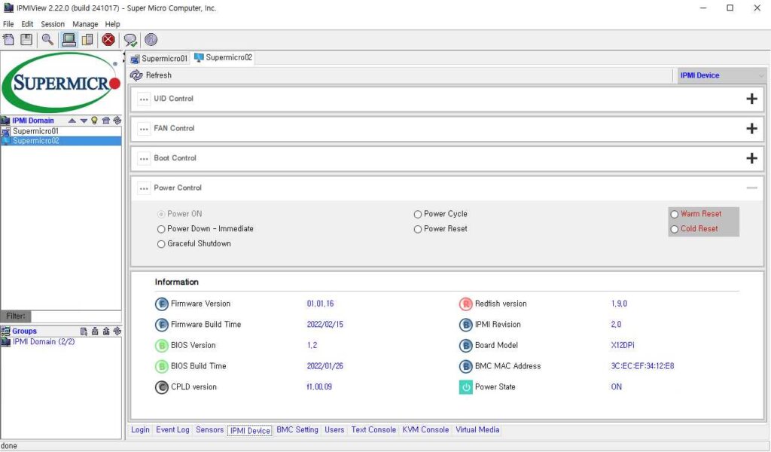Click the new document toolbar icon
This screenshot has width=771, height=452.
tap(9, 40)
